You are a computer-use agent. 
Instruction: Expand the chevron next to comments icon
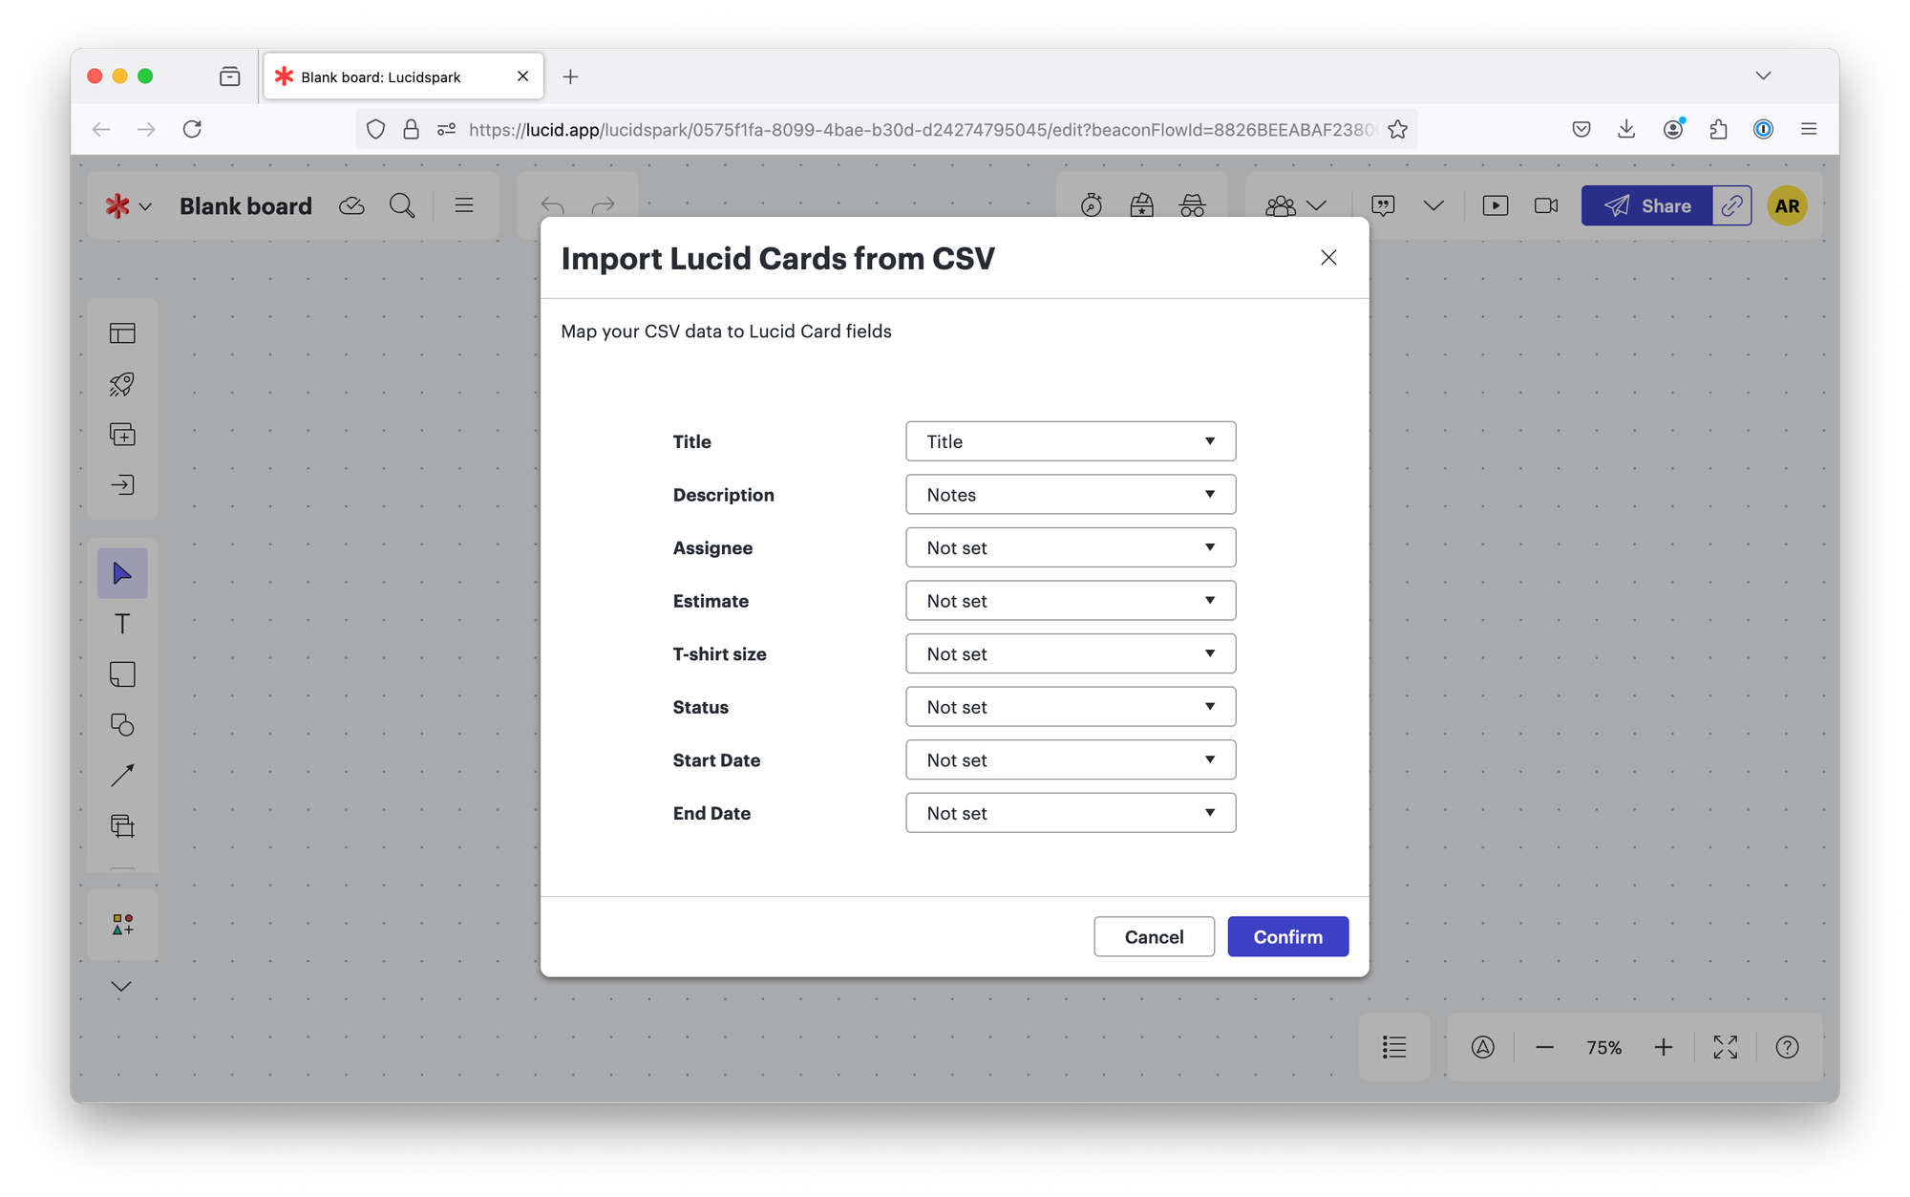click(x=1433, y=205)
